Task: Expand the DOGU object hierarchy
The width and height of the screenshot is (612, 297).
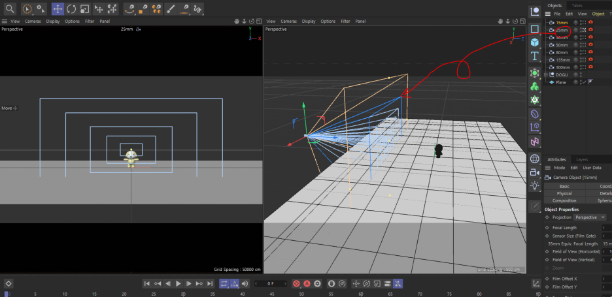Action: coord(547,75)
